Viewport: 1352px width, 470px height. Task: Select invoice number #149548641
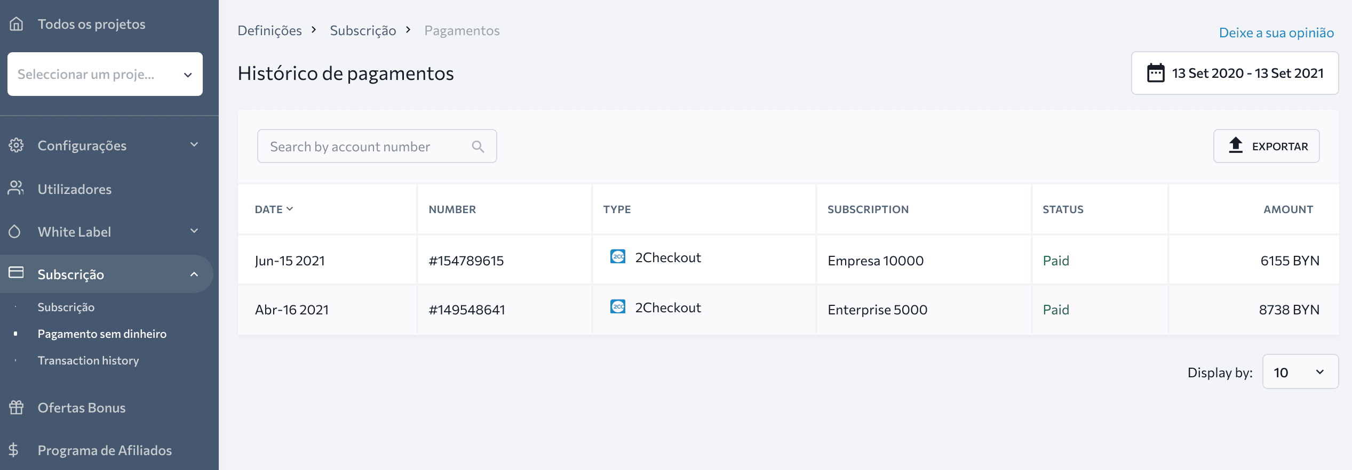point(467,310)
